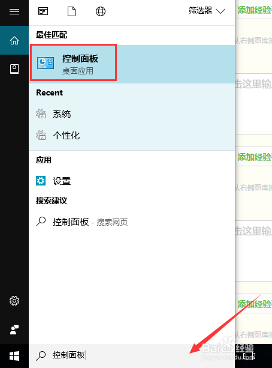This screenshot has height=368, width=272.
Task: Open the 控制面板 best match result
Action: coord(132,64)
